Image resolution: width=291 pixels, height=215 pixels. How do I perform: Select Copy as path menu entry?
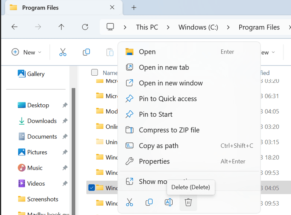(158, 146)
